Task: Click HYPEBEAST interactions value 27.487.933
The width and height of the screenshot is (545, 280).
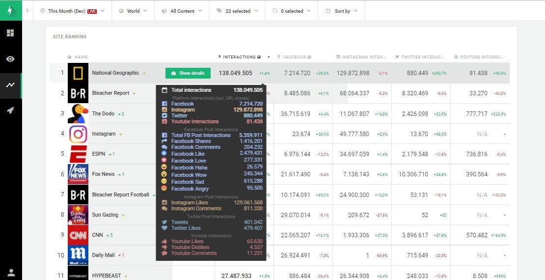Action: pos(236,276)
